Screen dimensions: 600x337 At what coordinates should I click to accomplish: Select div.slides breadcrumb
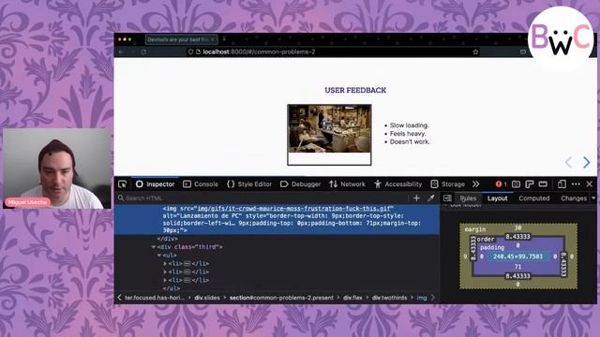click(x=207, y=298)
